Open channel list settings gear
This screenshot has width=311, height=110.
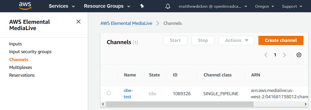coord(299,55)
